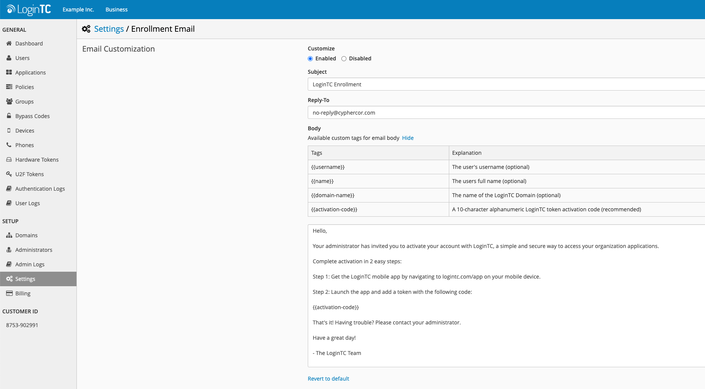Viewport: 705px width, 389px height.
Task: Go to Applications section
Action: pos(38,73)
